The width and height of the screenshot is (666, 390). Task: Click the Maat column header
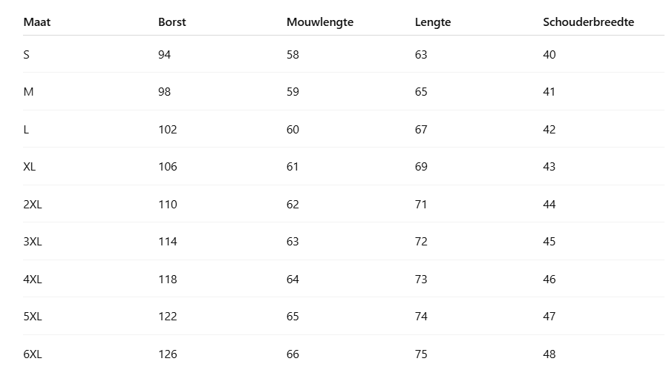pos(37,22)
